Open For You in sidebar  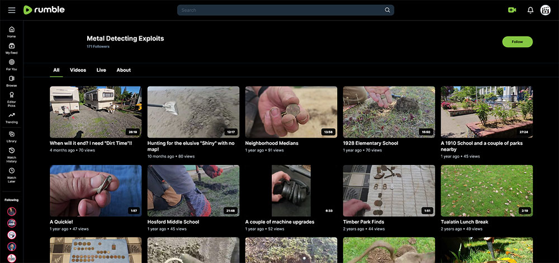coord(11,65)
